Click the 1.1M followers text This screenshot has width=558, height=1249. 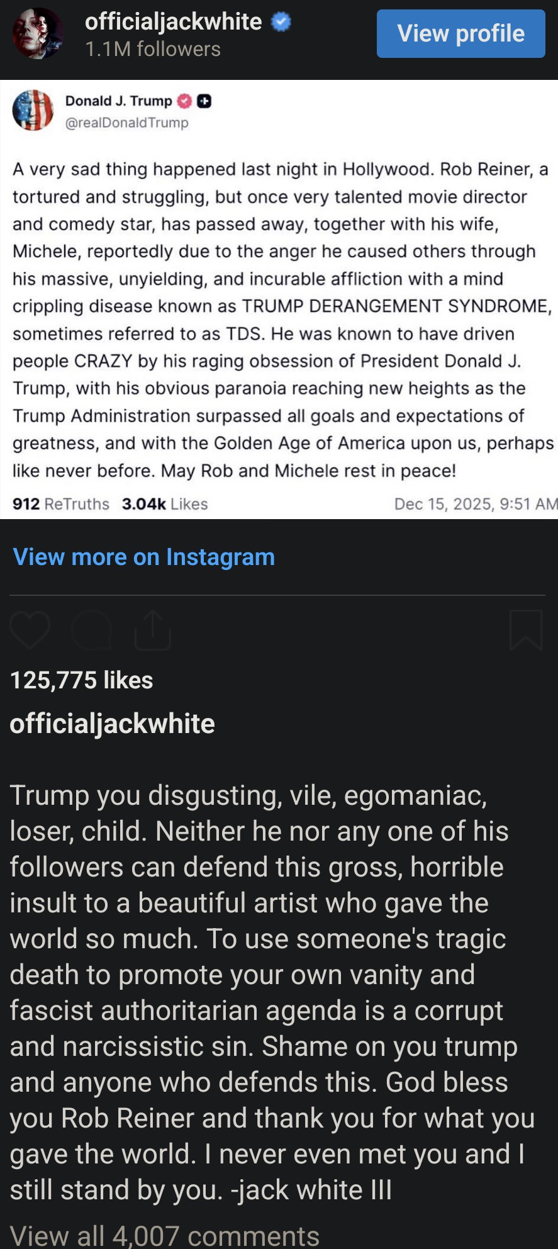(153, 49)
